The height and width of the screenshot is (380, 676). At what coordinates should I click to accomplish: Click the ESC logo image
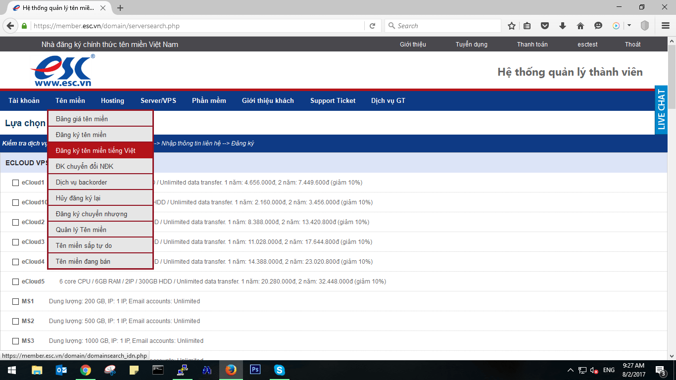tap(63, 70)
